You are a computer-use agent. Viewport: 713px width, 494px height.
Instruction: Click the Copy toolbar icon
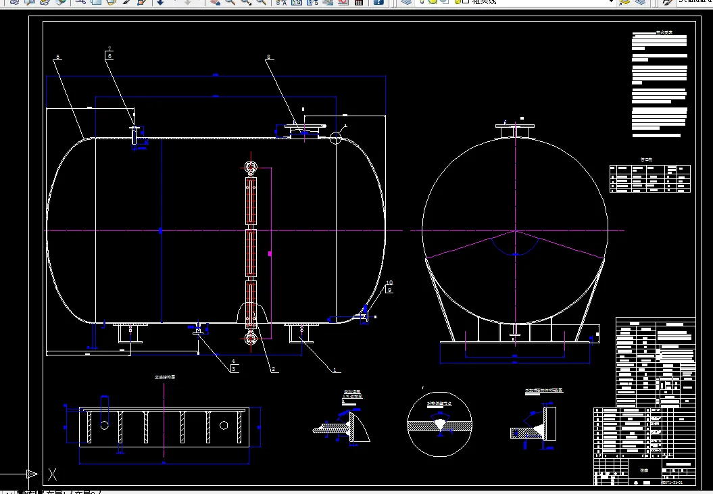tap(96, 2)
